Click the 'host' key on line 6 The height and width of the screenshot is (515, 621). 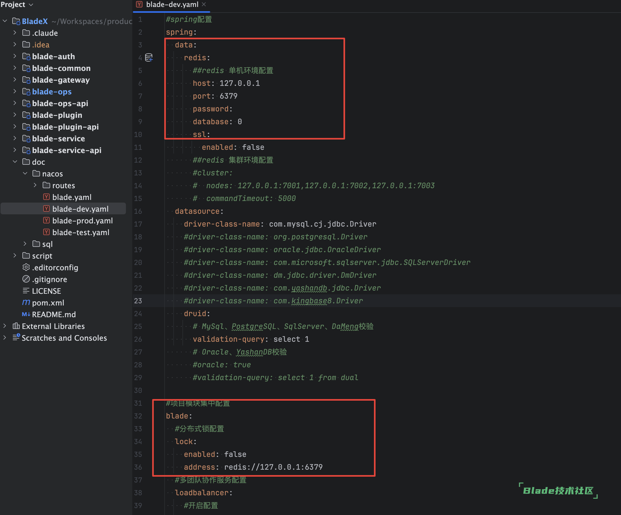[x=202, y=83]
